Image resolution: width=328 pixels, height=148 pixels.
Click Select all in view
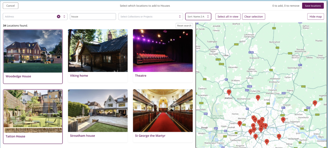[228, 17]
